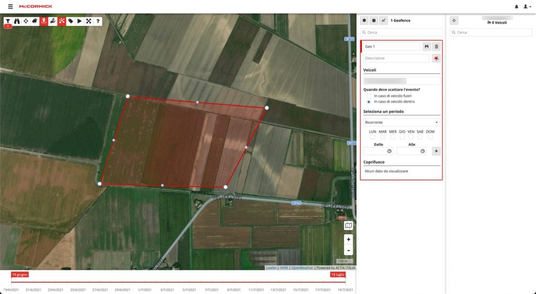536x294 pixels.
Task: Draw a polygon geofence with pentagon icon
Action: click(x=364, y=20)
